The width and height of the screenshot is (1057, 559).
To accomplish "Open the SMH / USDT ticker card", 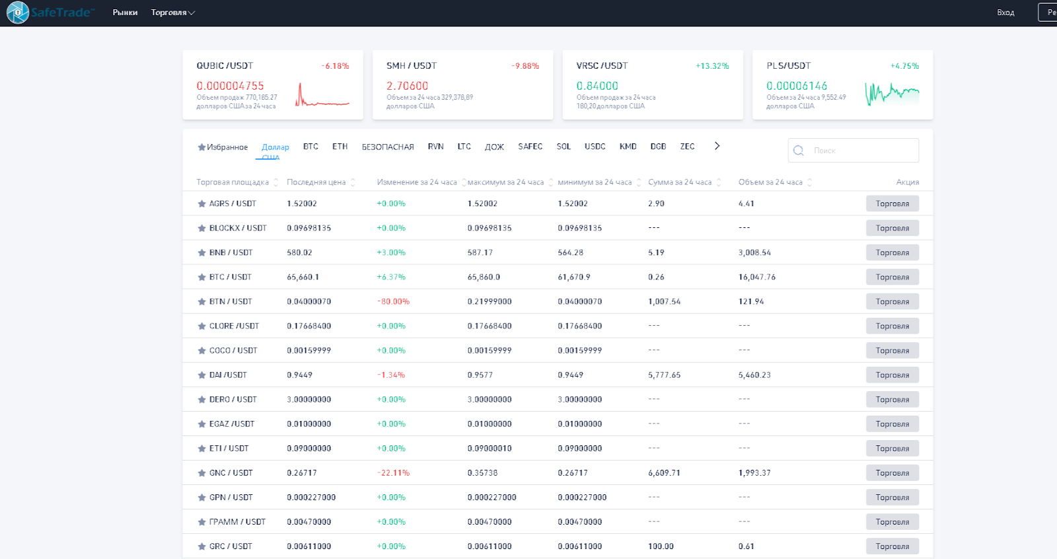I will coord(463,85).
